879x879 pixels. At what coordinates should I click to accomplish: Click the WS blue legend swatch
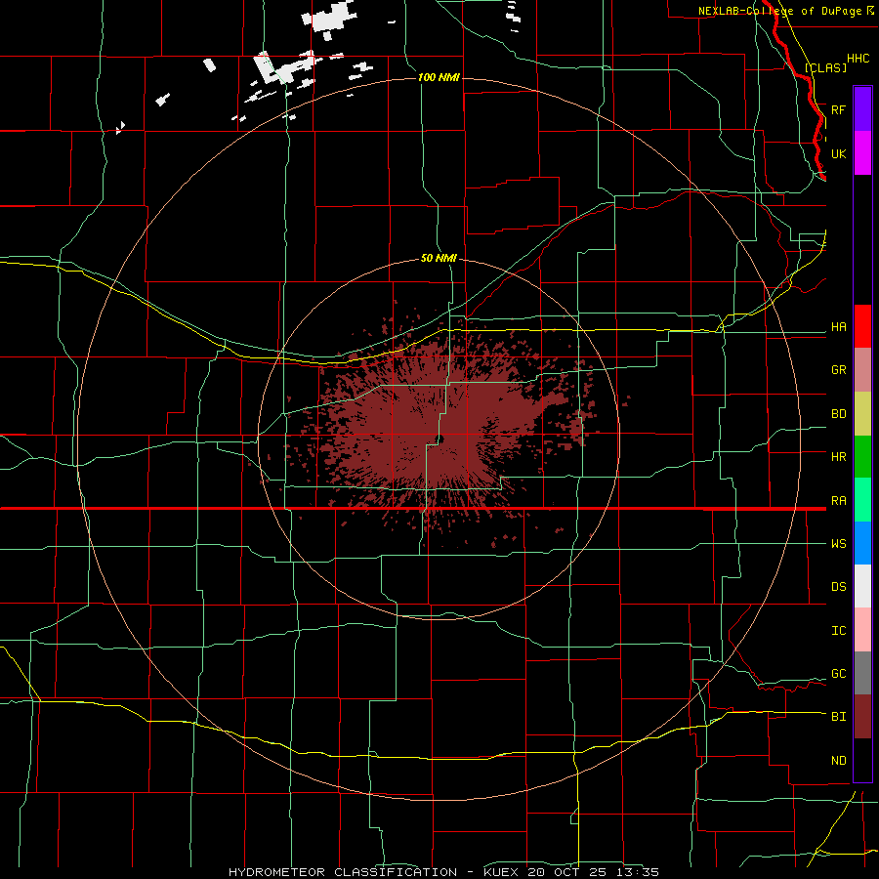[862, 543]
